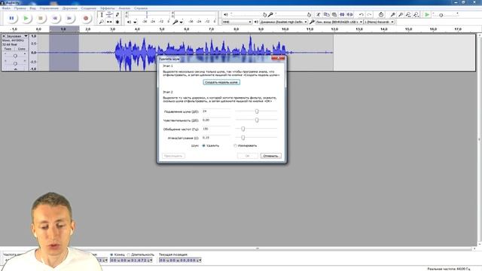Click the noise reduction (дБ) slider handle
Image resolution: width=482 pixels, height=271 pixels.
tap(257, 111)
